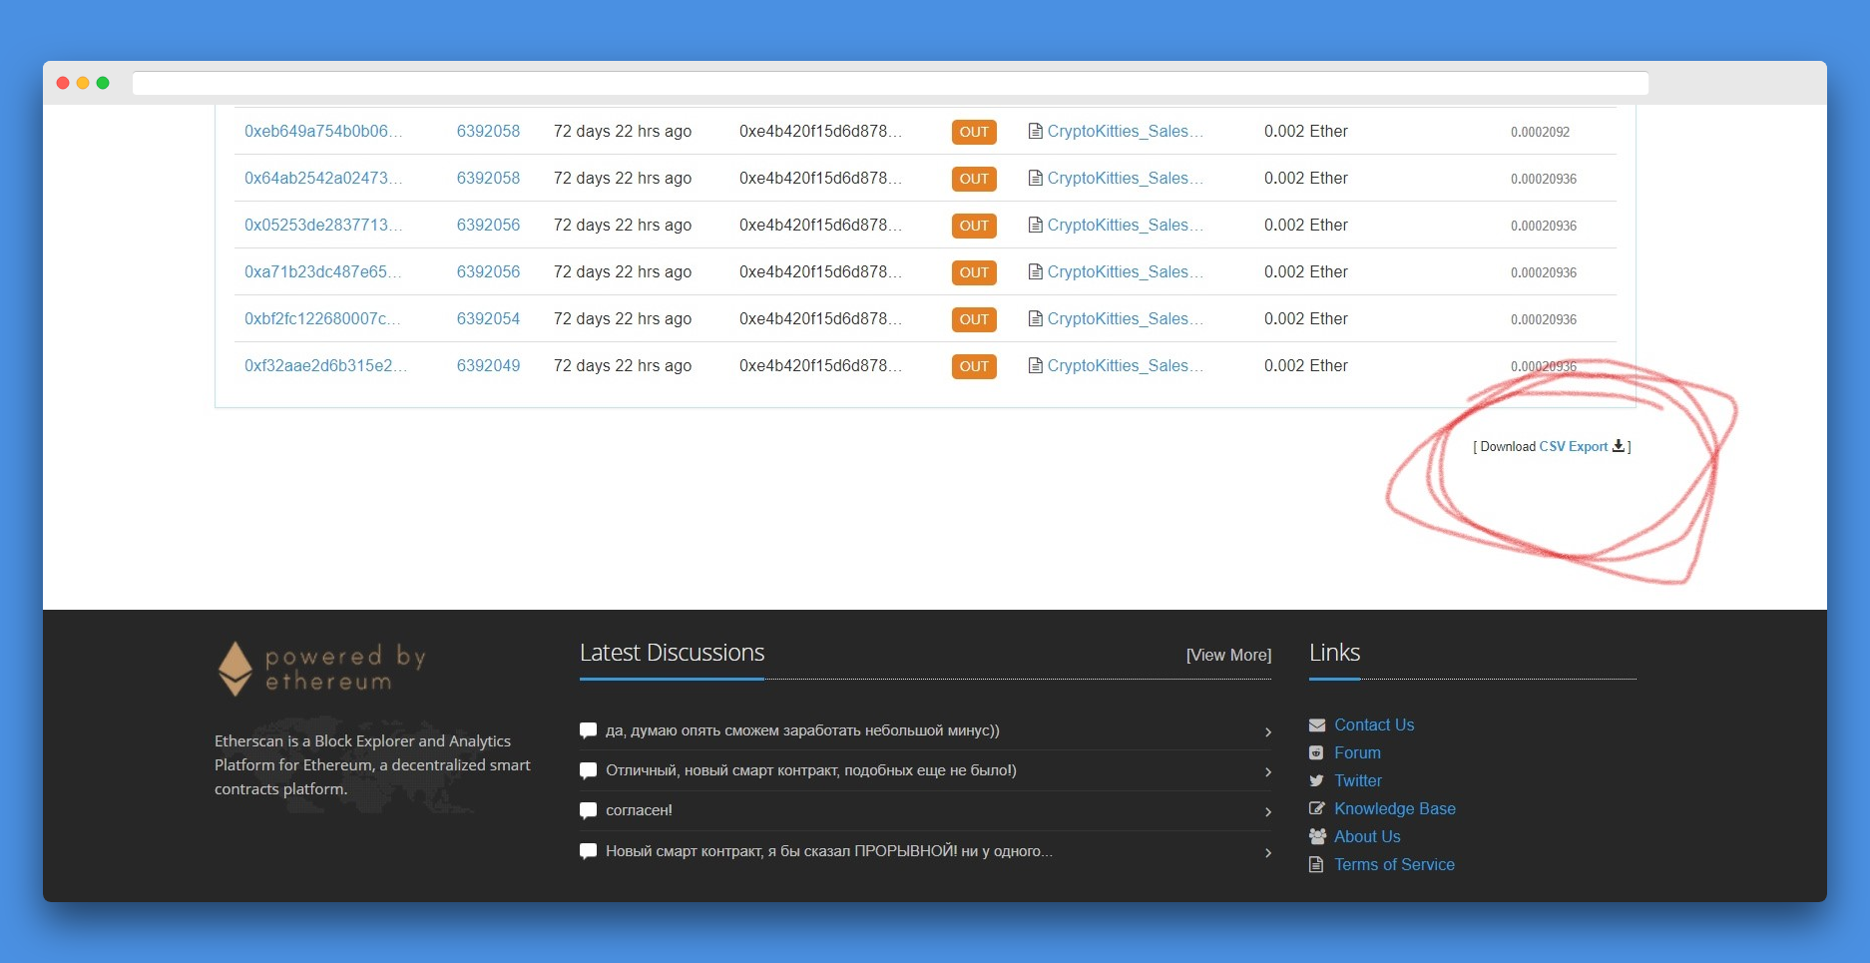Select fee value 0.0002092

click(1540, 132)
